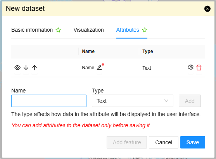Image resolution: width=216 pixels, height=159 pixels.
Task: Cancel the new dataset creation
Action: click(x=164, y=142)
